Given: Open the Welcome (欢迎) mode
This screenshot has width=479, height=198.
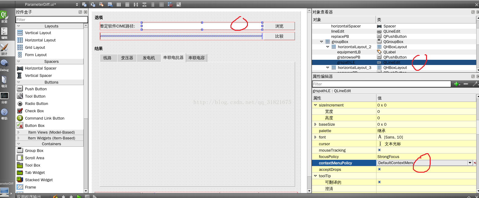Looking at the screenshot, I should tap(4, 17).
